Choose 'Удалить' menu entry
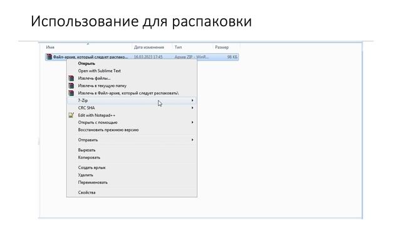The width and height of the screenshot is (401, 225). 85,175
